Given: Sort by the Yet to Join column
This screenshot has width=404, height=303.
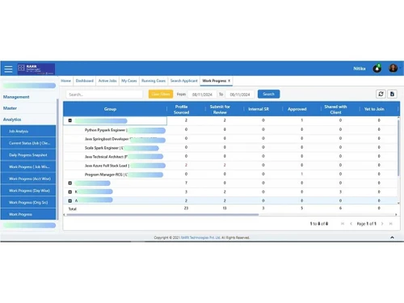Looking at the screenshot, I should tap(374, 109).
